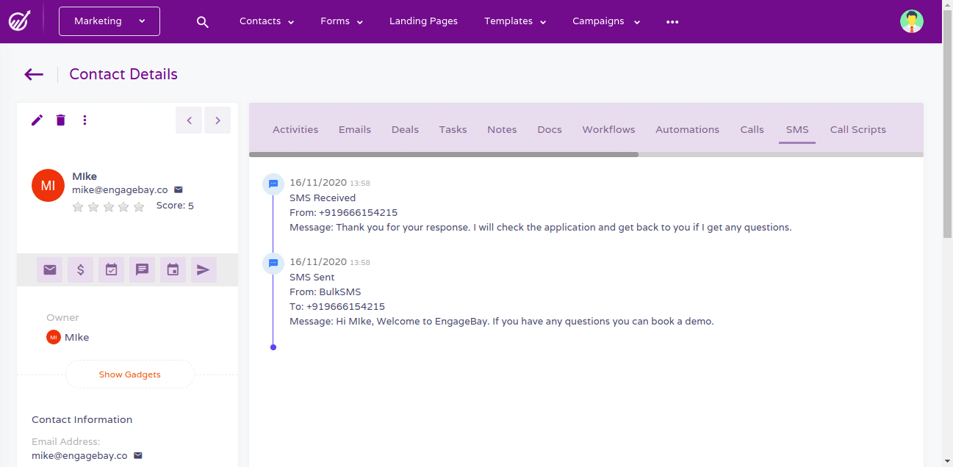Switch to the Emails tab

point(355,129)
